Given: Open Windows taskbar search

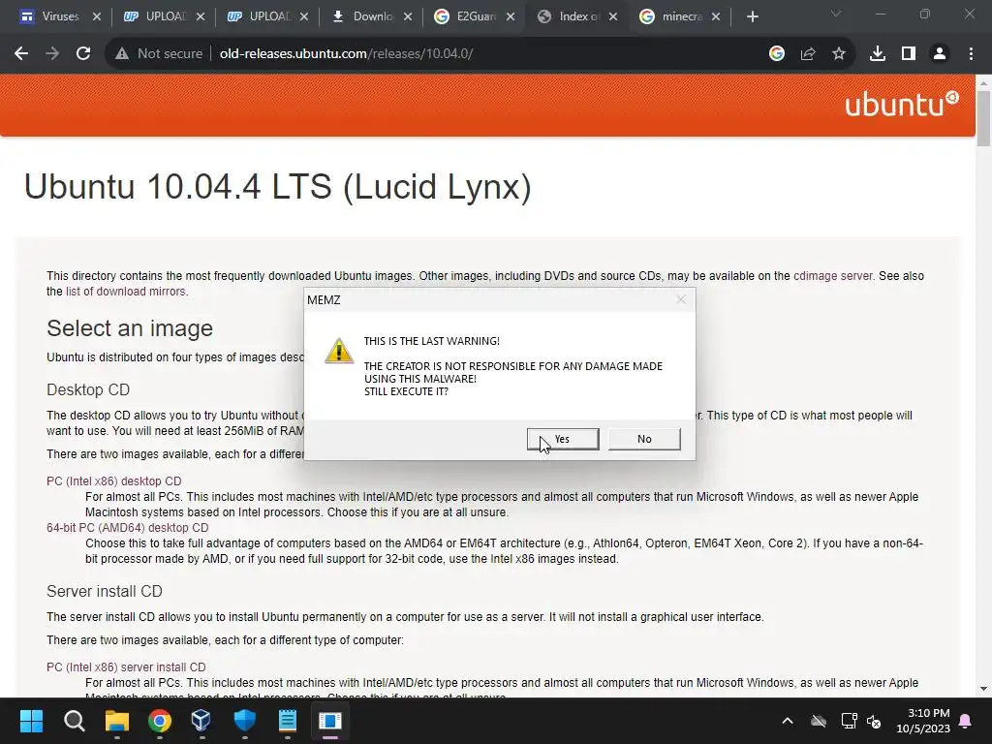Looking at the screenshot, I should point(74,721).
